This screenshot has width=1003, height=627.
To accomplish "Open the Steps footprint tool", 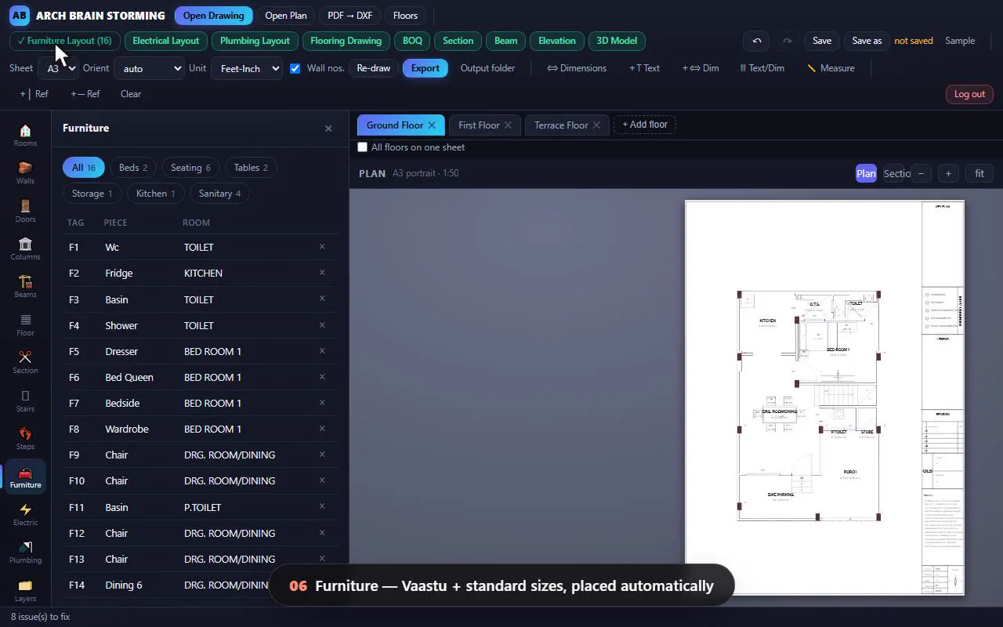I will coord(25,438).
